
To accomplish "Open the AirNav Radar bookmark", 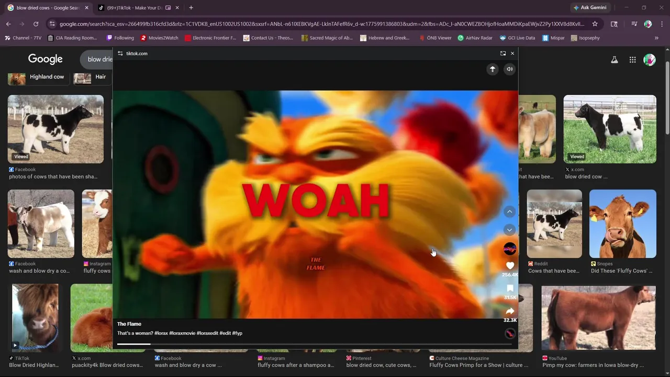I will click(x=475, y=38).
